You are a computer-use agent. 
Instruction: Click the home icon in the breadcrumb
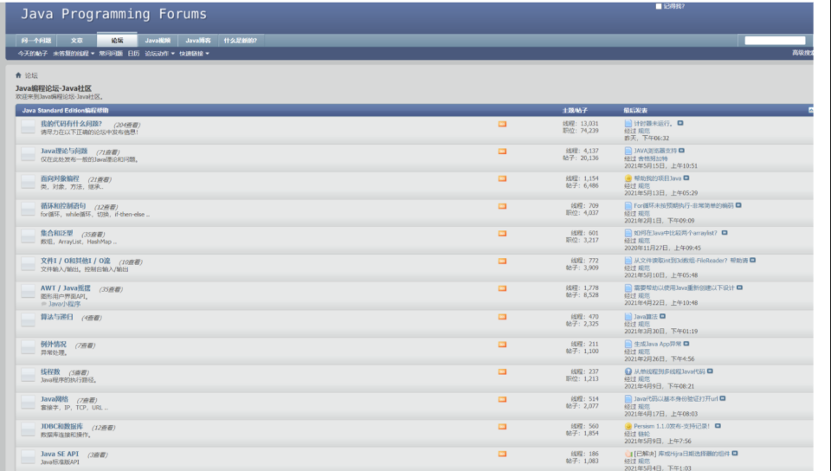(x=18, y=75)
